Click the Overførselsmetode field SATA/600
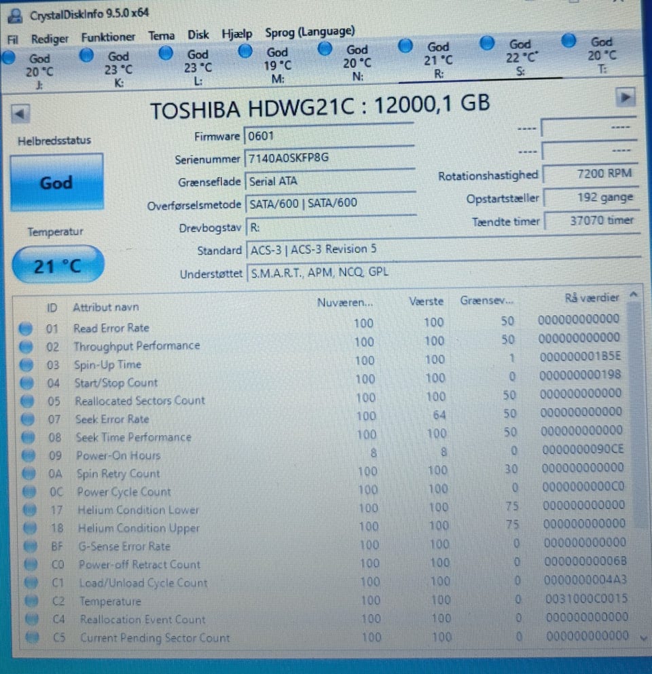 tap(331, 203)
